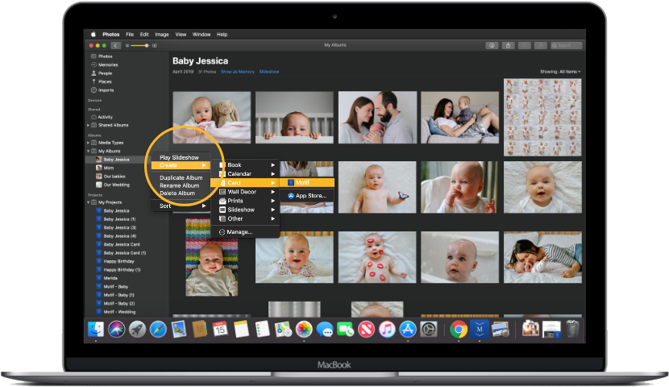This screenshot has height=387, width=669.
Task: Open the Calendar submenu under Create
Action: [245, 173]
